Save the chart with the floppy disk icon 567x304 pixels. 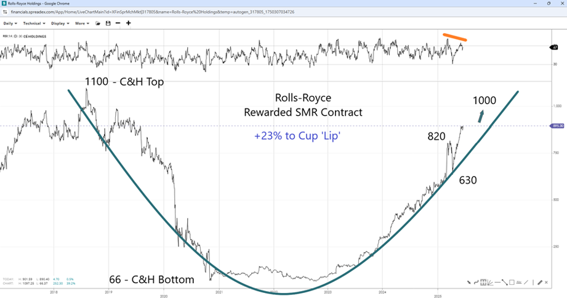click(108, 23)
